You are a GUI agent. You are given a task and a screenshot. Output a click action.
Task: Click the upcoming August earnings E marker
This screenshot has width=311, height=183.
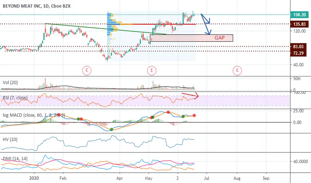(x=237, y=71)
